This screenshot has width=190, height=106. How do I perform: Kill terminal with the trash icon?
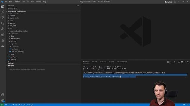click(182, 62)
